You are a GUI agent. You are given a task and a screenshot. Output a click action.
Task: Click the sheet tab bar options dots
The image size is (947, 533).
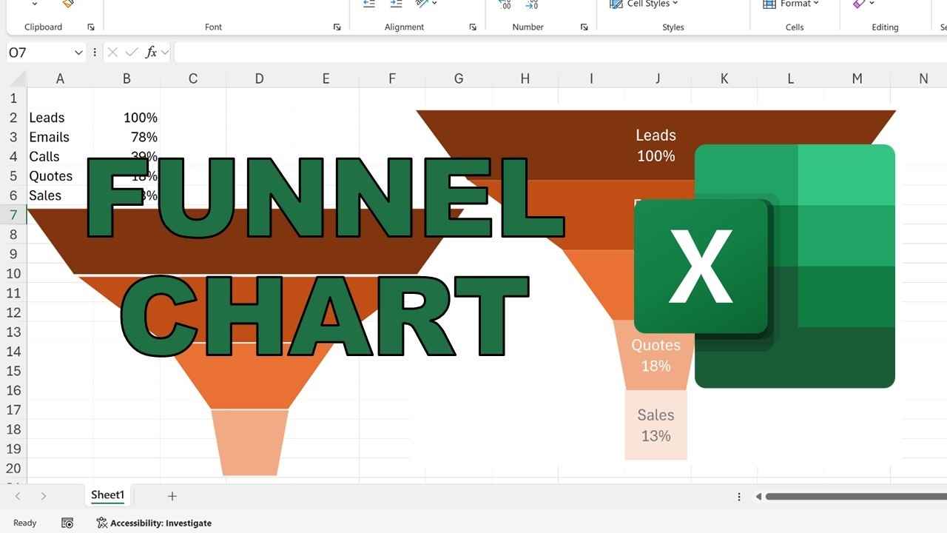pyautogui.click(x=739, y=497)
